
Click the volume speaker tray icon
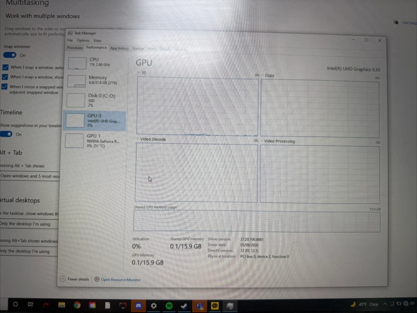pos(412,303)
